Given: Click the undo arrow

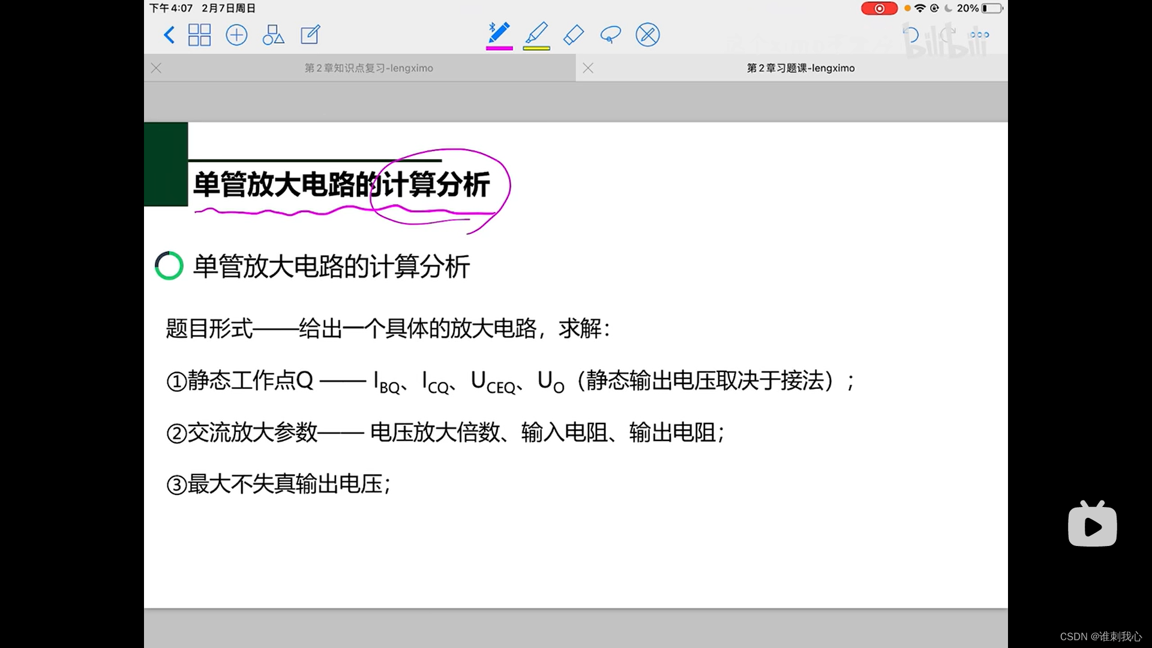Looking at the screenshot, I should point(911,35).
